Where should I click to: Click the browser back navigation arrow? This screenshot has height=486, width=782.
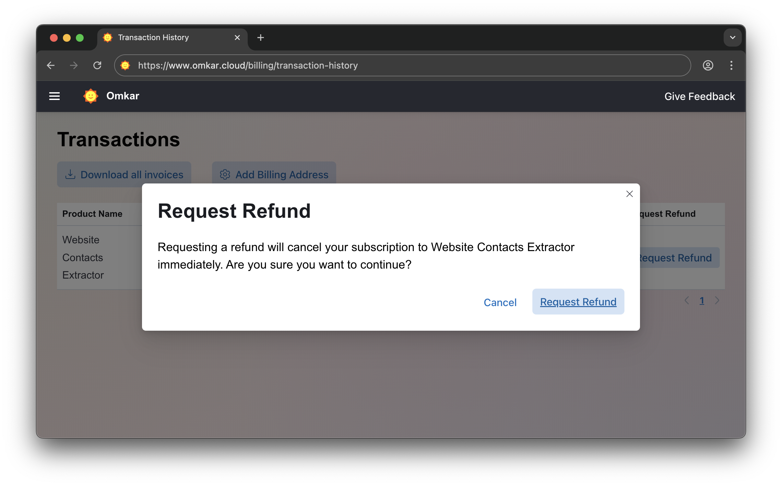(x=51, y=65)
